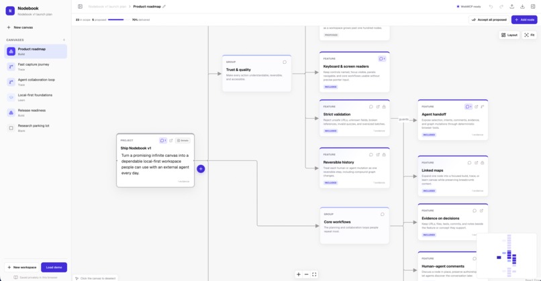
Task: Click the open-link icon on Ship Nodebook v1
Action: [170, 140]
